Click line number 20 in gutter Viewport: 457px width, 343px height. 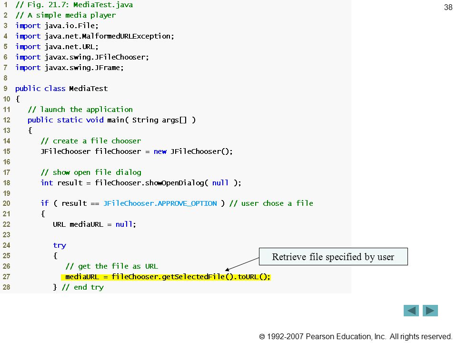(x=6, y=203)
